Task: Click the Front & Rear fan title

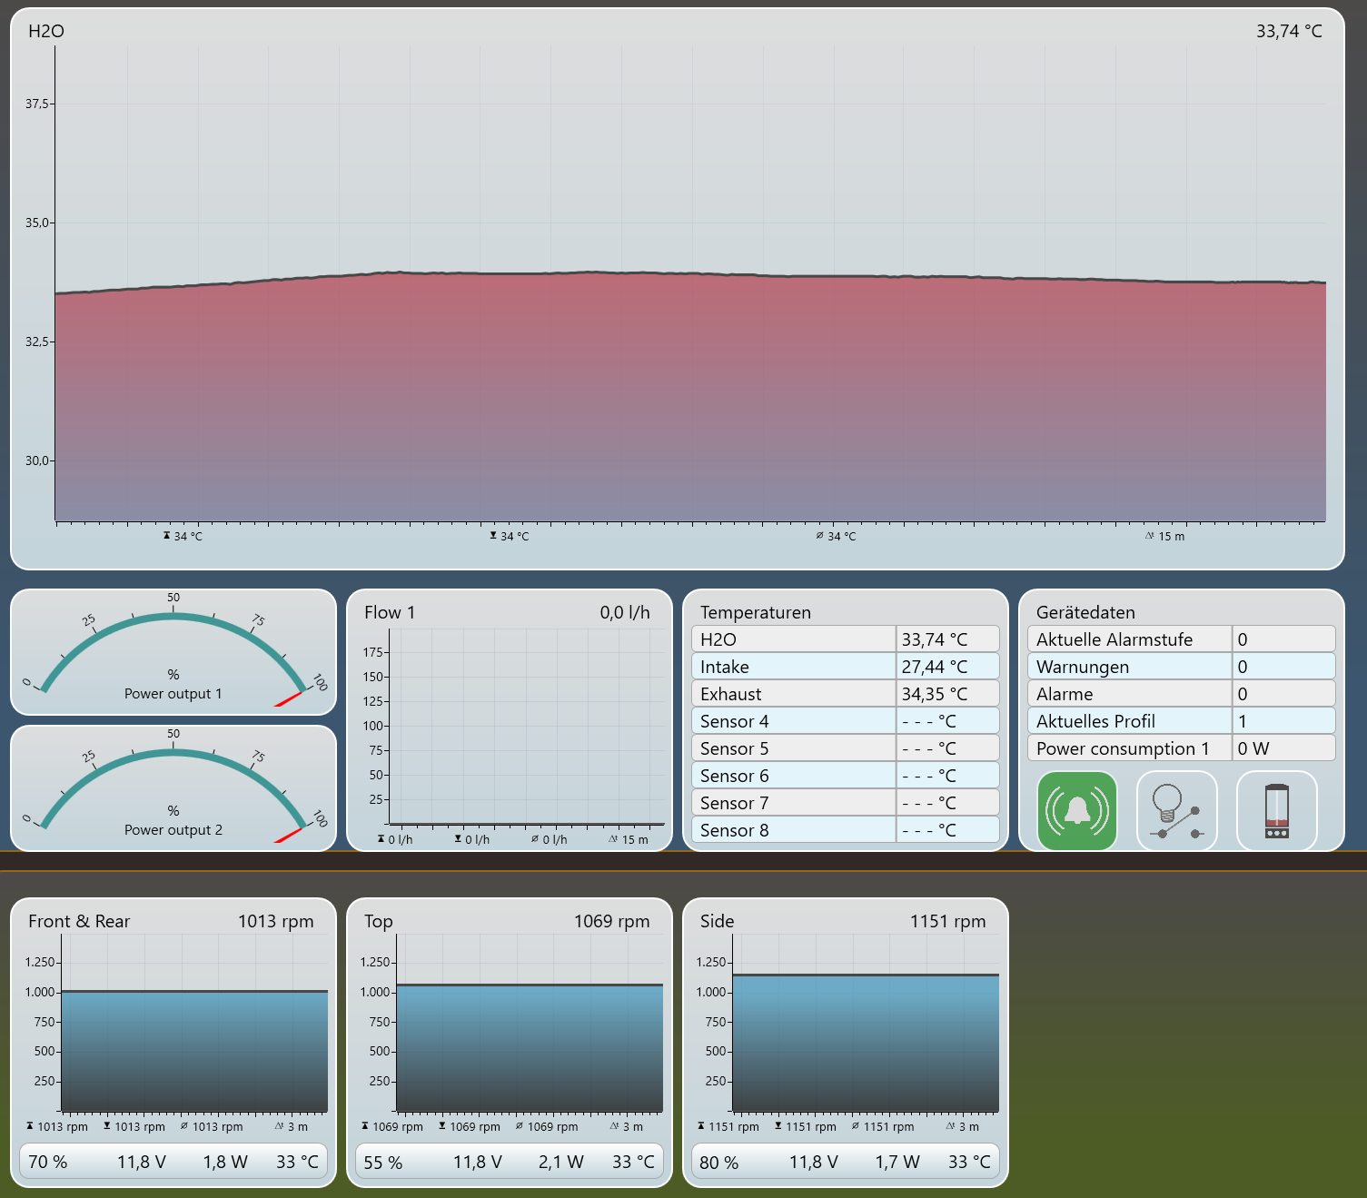Action: coord(79,921)
